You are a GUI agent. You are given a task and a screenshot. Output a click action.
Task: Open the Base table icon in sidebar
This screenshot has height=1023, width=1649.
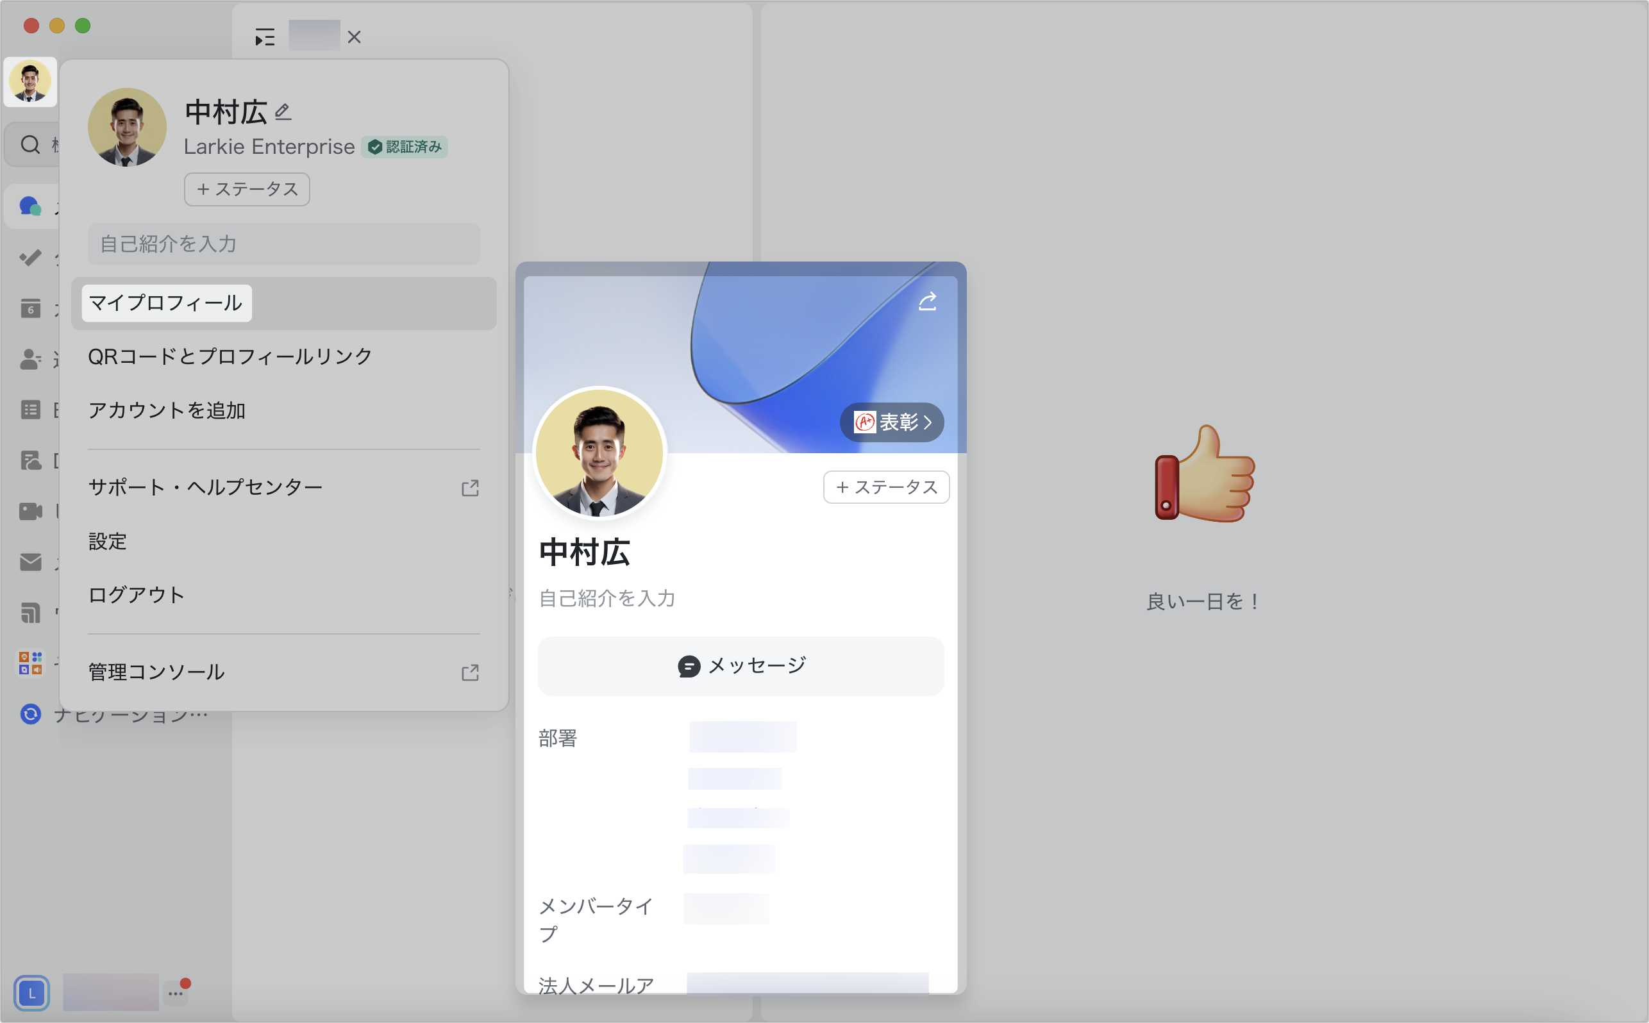click(x=29, y=410)
